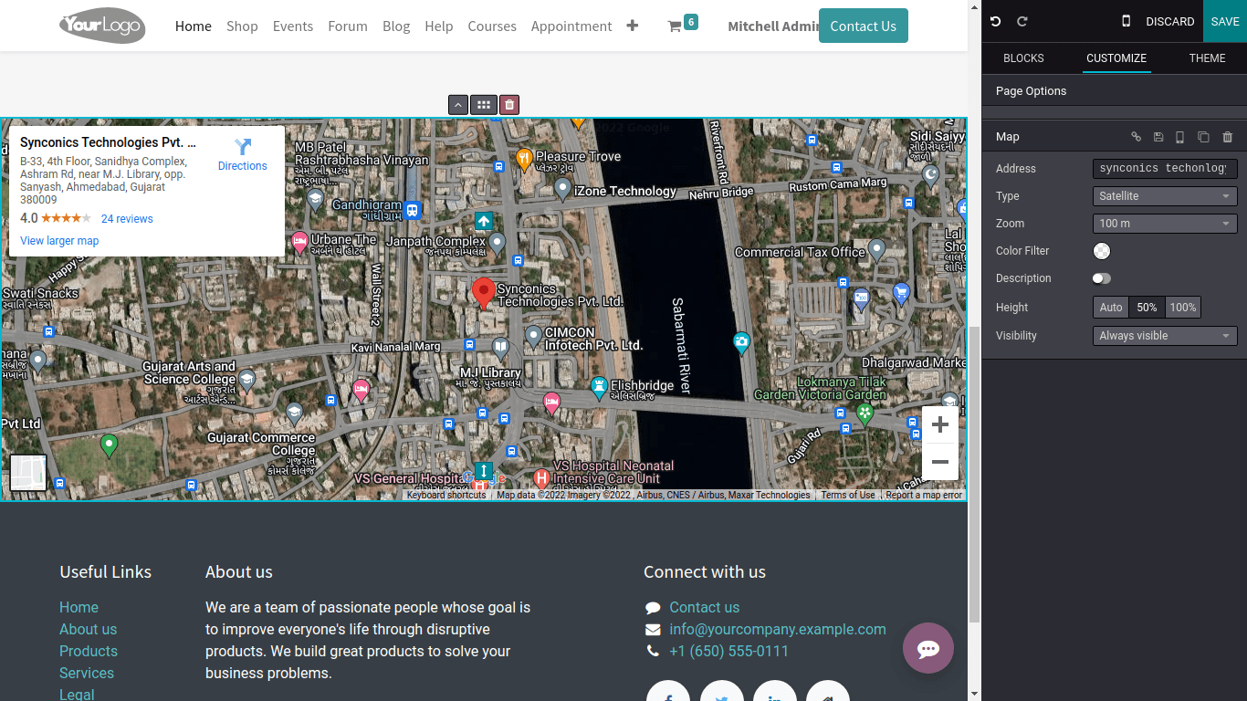
Task: Open the Color Filter swatch
Action: coord(1102,251)
